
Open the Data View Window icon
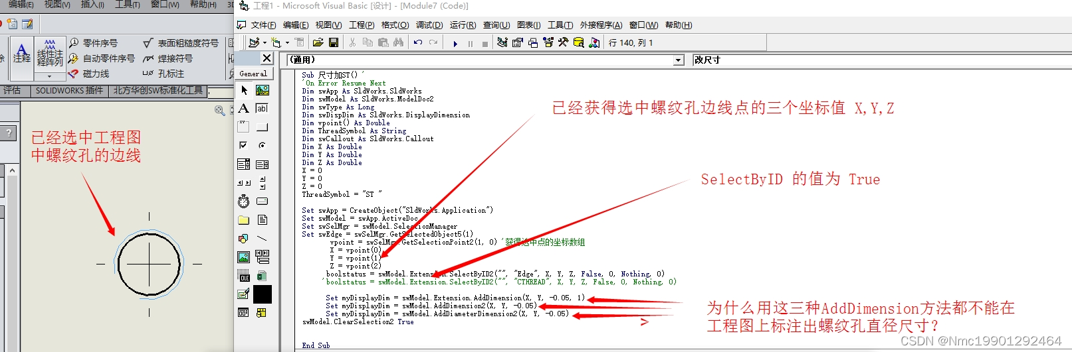point(579,42)
